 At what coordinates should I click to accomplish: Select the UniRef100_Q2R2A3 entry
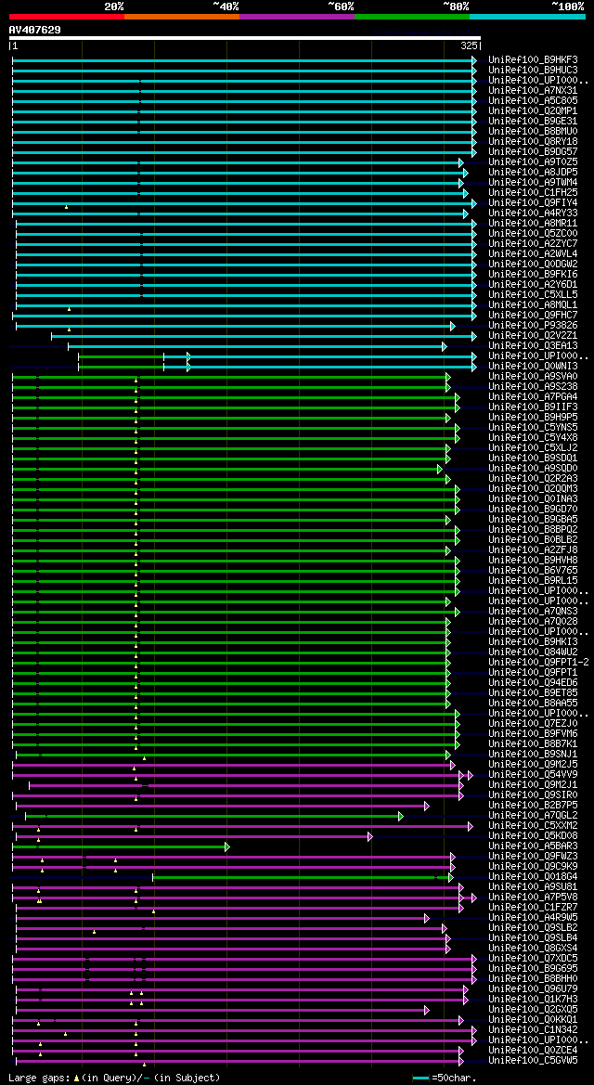tap(533, 479)
